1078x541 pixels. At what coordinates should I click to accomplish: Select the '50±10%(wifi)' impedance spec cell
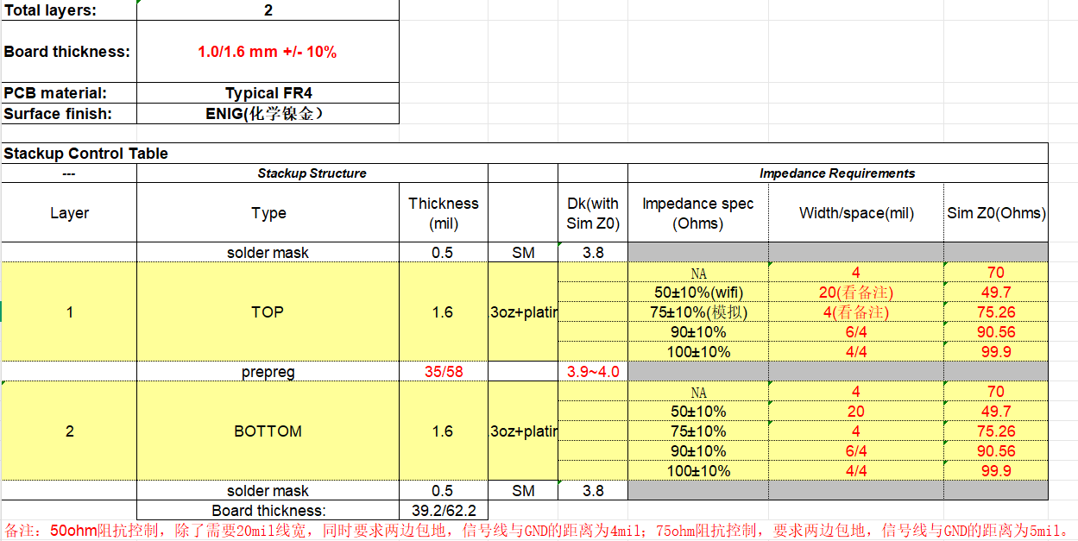point(697,293)
